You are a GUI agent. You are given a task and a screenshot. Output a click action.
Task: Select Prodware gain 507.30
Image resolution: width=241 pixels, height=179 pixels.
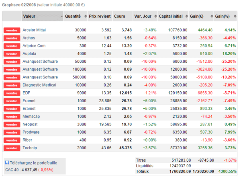[x=206, y=132]
